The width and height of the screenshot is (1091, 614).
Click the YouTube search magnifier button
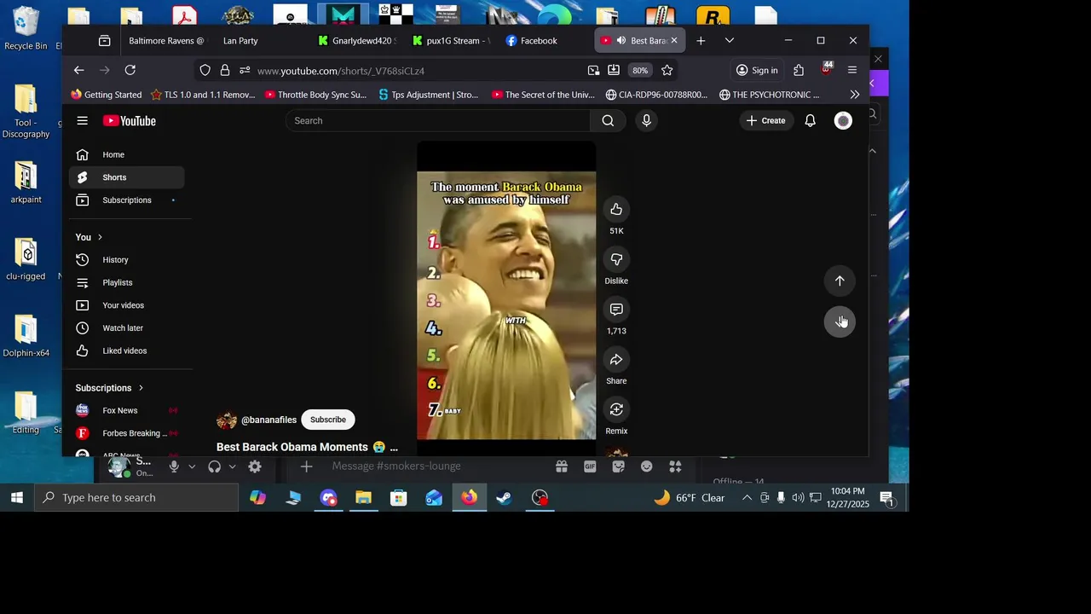(608, 120)
